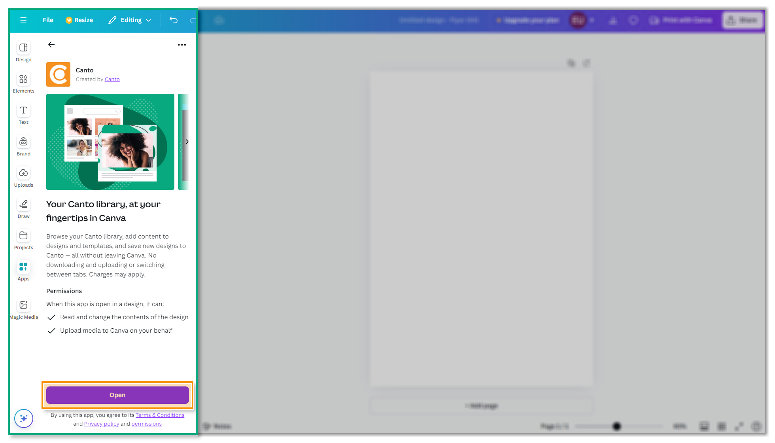Screen dimensions: 775x443
Task: Advance carousel with next arrow
Action: (x=187, y=142)
